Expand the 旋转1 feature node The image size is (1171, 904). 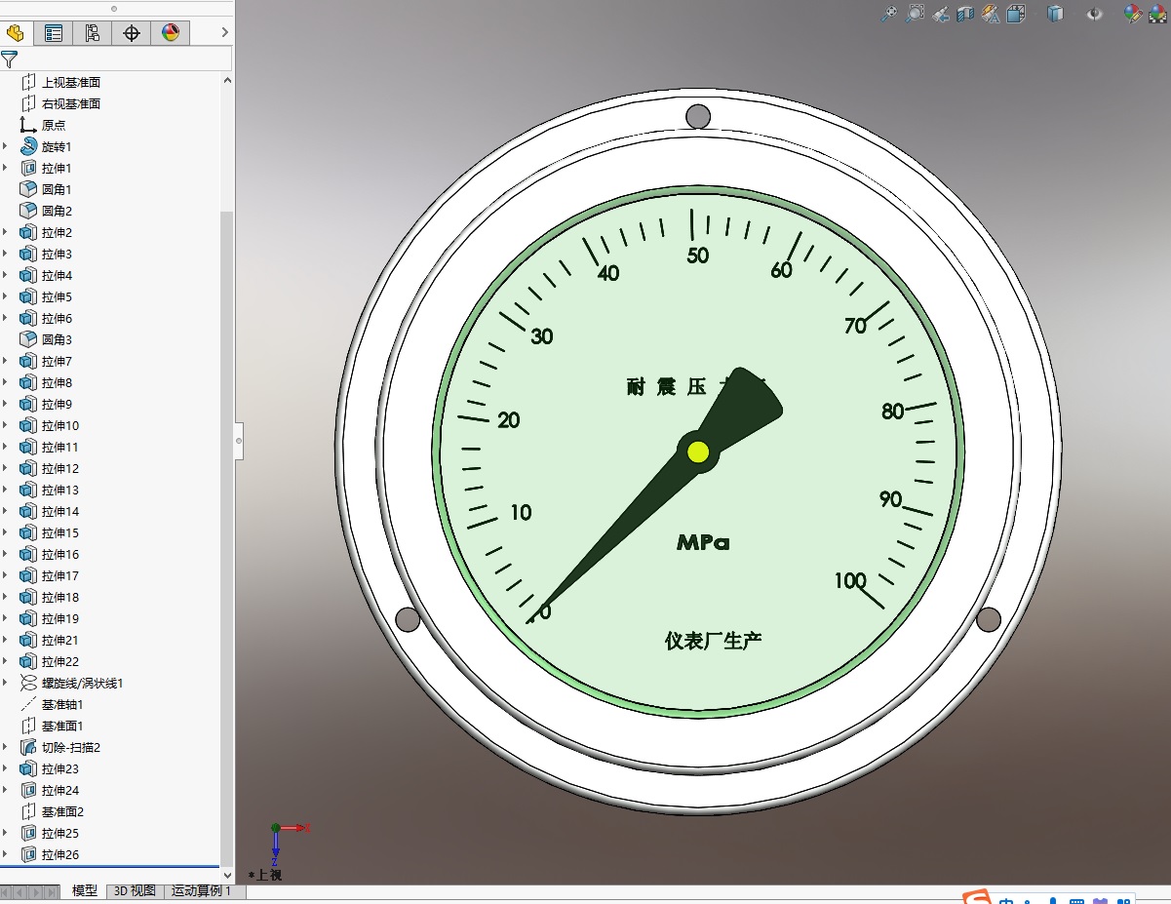5,146
